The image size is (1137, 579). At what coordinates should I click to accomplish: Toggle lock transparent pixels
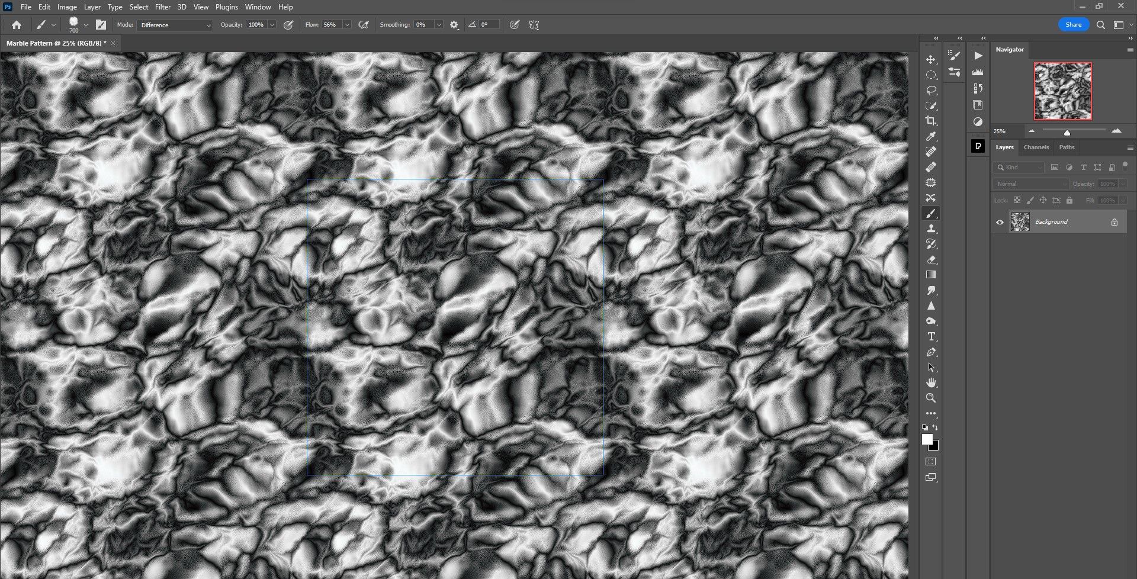pyautogui.click(x=1017, y=200)
